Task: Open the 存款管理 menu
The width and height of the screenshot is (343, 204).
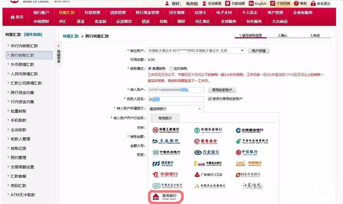Action: (x=92, y=12)
